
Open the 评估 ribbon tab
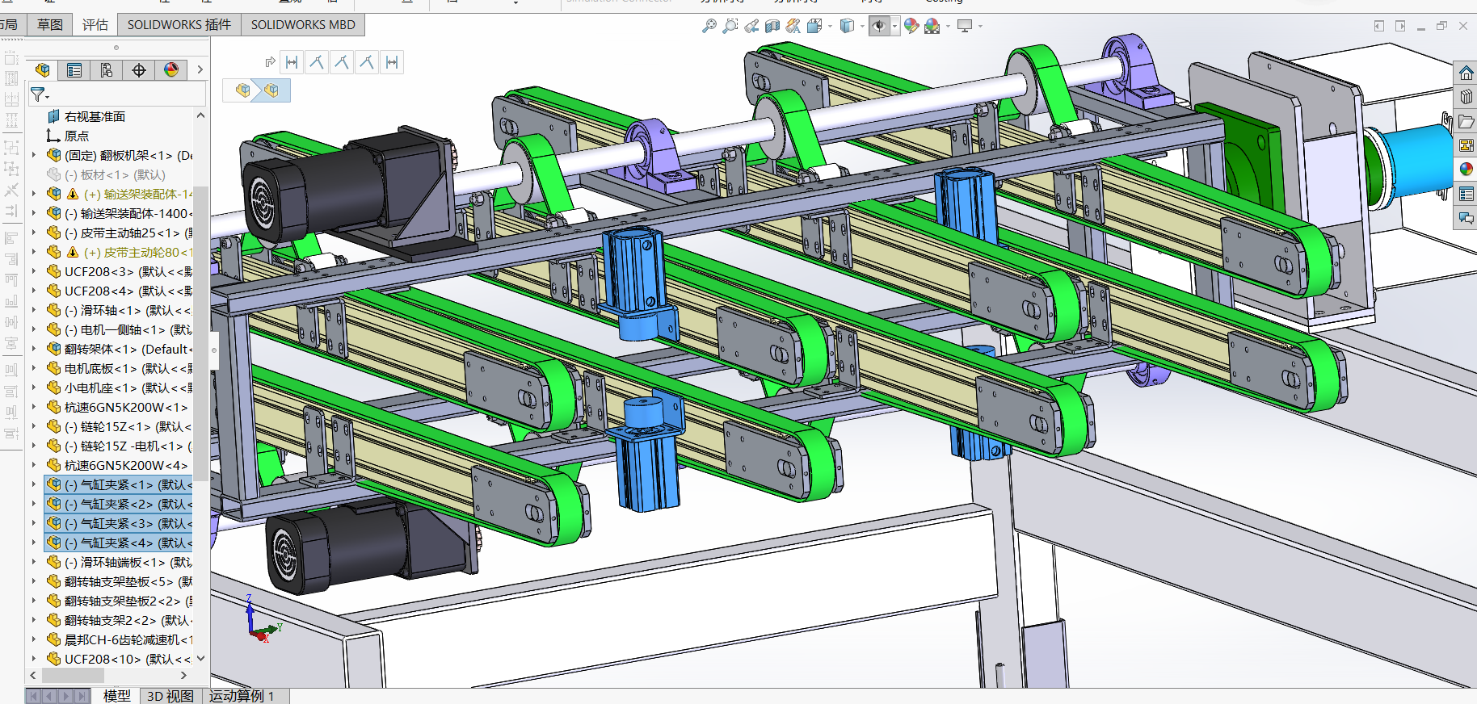pyautogui.click(x=95, y=25)
